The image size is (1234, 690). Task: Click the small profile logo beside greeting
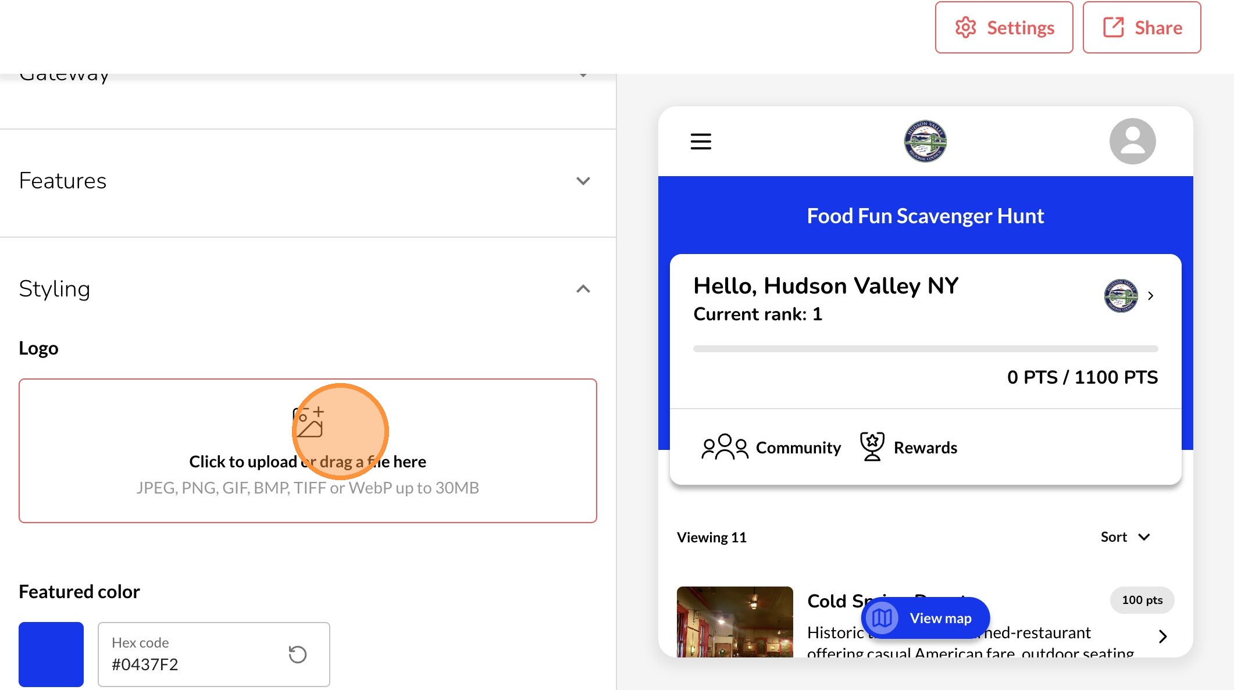(1121, 296)
